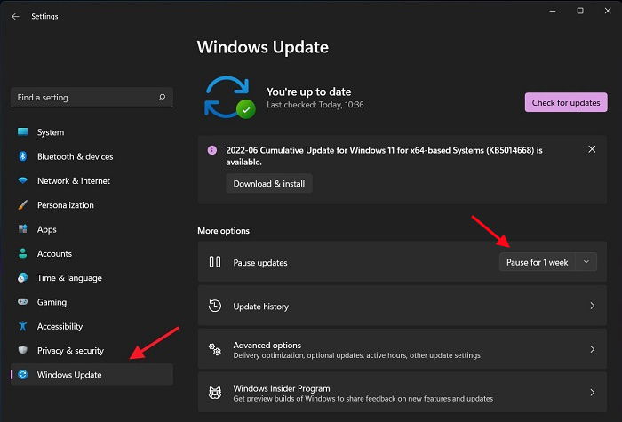Select Network & internet category
Screen dimensions: 622x422
[x=92, y=180]
